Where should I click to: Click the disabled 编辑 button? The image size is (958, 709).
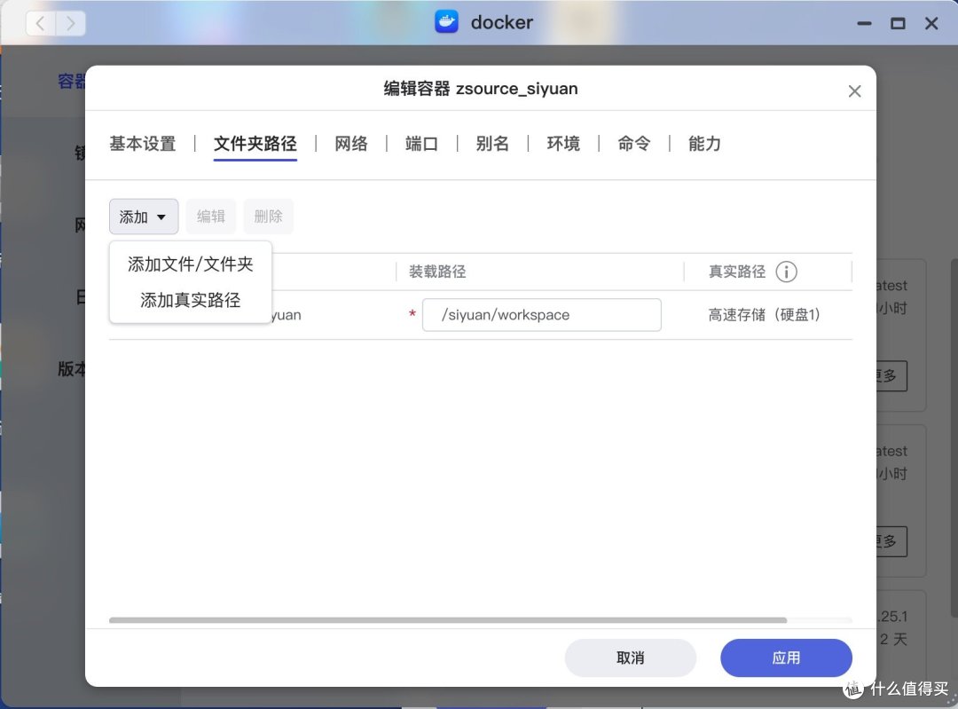[x=211, y=217]
